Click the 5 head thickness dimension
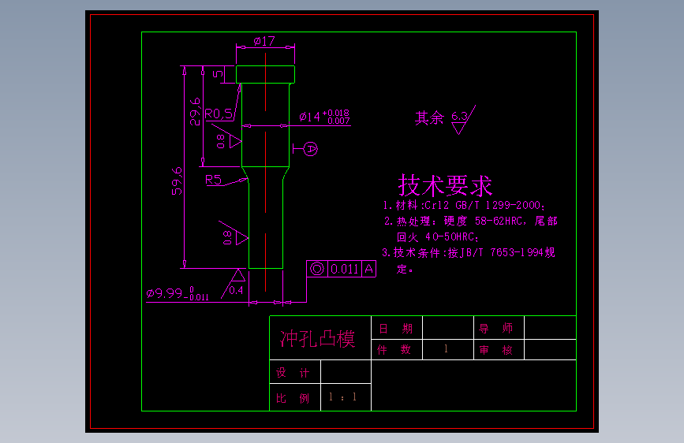This screenshot has width=684, height=443. click(217, 74)
